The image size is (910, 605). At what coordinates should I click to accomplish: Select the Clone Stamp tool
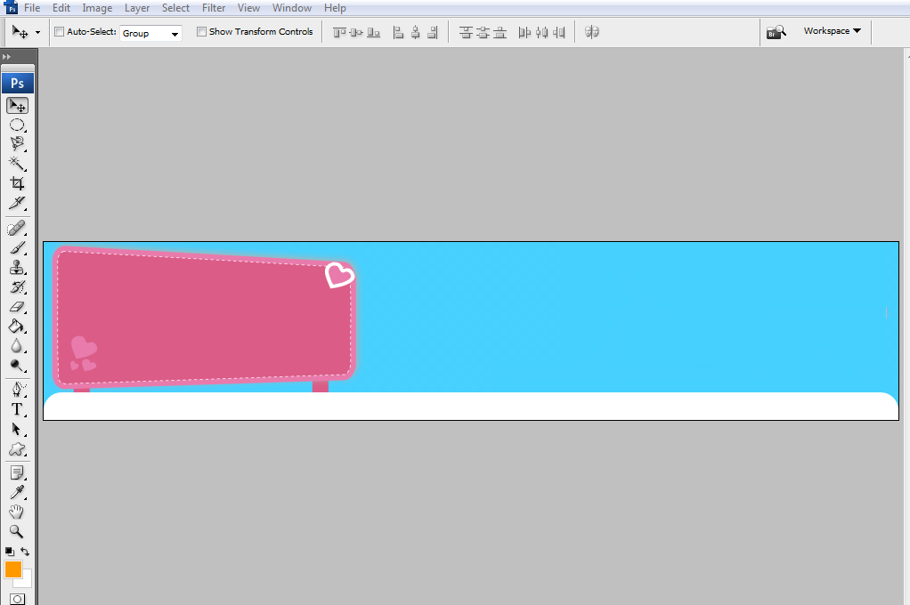pos(18,268)
